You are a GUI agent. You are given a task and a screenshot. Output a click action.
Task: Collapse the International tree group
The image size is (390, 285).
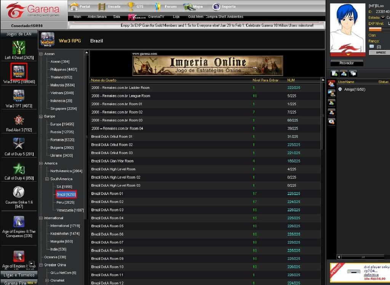[41, 218]
